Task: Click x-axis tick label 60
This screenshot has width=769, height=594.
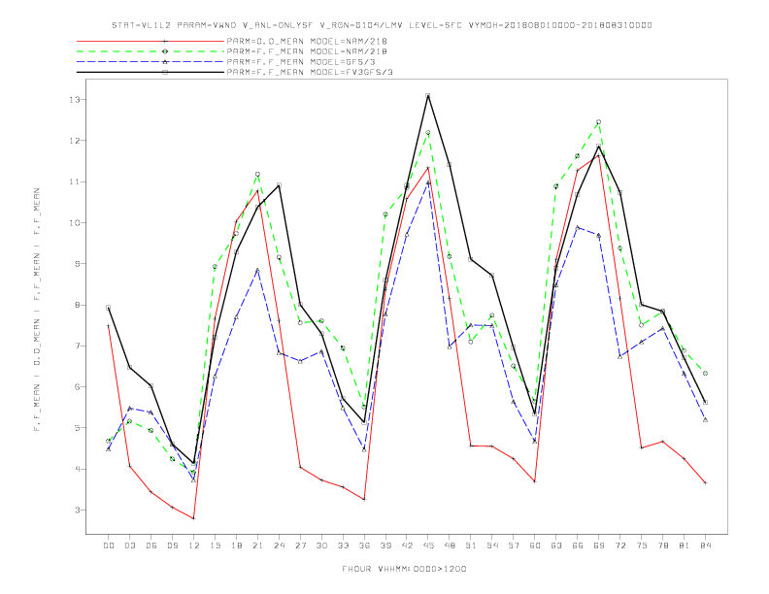Action: point(535,545)
